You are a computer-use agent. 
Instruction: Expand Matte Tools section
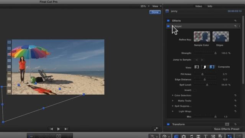(x=173, y=100)
